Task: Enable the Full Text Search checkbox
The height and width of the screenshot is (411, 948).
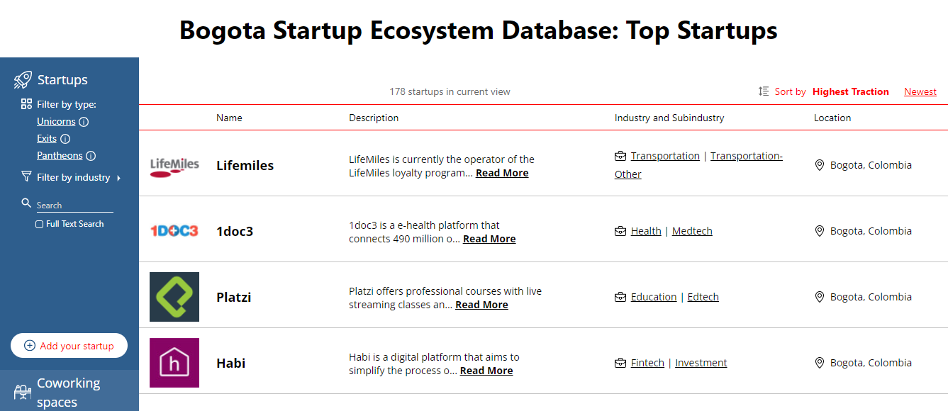Action: click(x=40, y=224)
